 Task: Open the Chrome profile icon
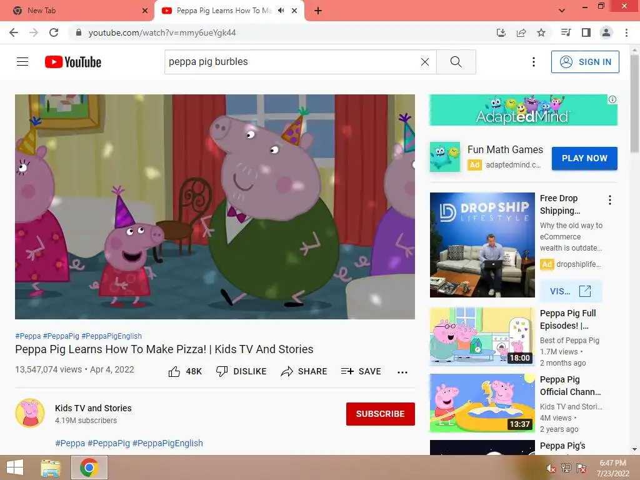click(606, 32)
